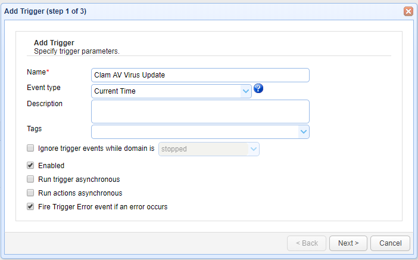418x260 pixels.
Task: Click inside the Tags input box
Action: (x=194, y=132)
